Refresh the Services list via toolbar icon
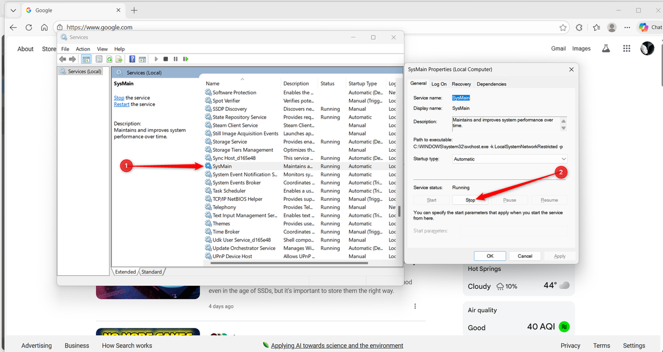Screen dimensions: 663x352 tap(109, 59)
